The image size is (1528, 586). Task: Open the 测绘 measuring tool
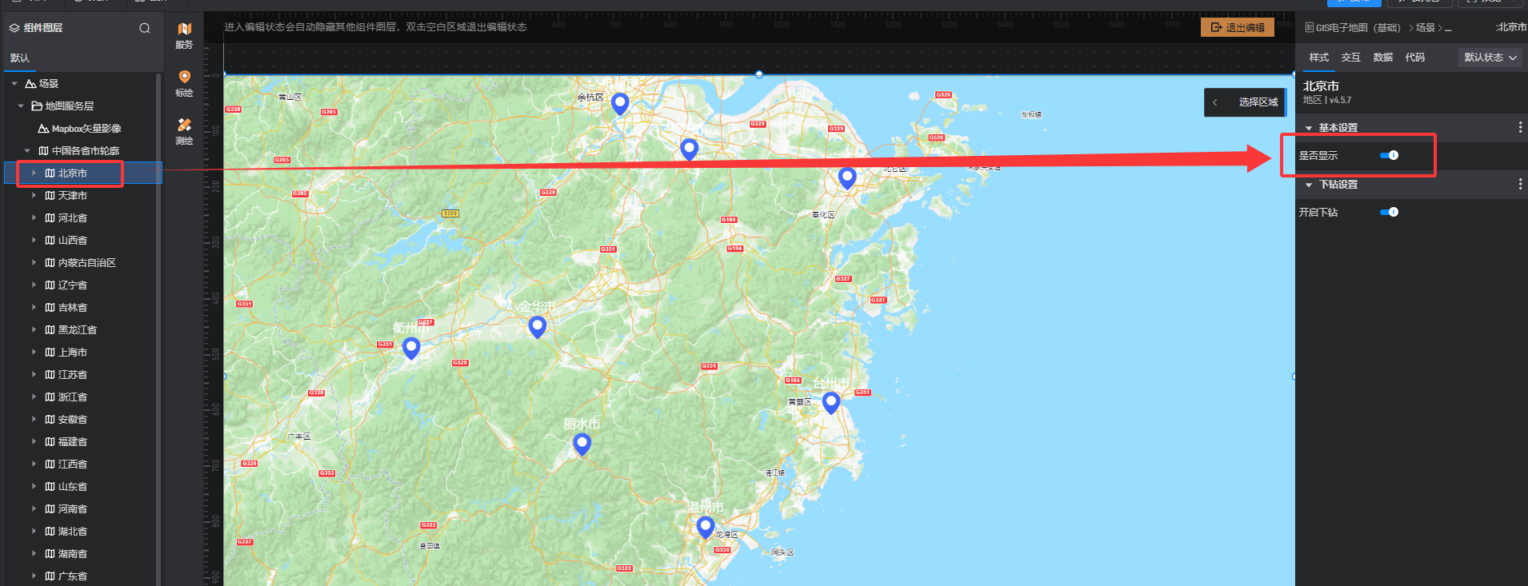point(184,131)
